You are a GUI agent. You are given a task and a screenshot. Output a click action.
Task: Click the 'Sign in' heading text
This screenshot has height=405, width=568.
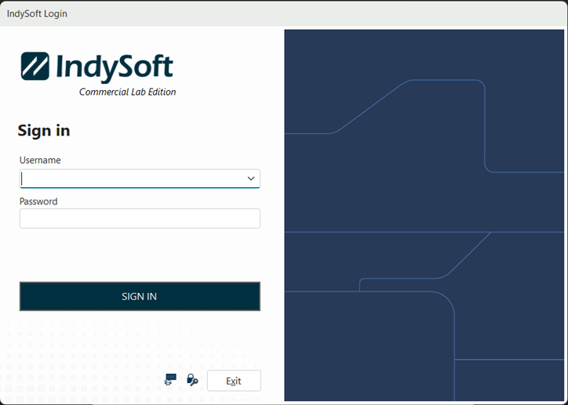(44, 131)
